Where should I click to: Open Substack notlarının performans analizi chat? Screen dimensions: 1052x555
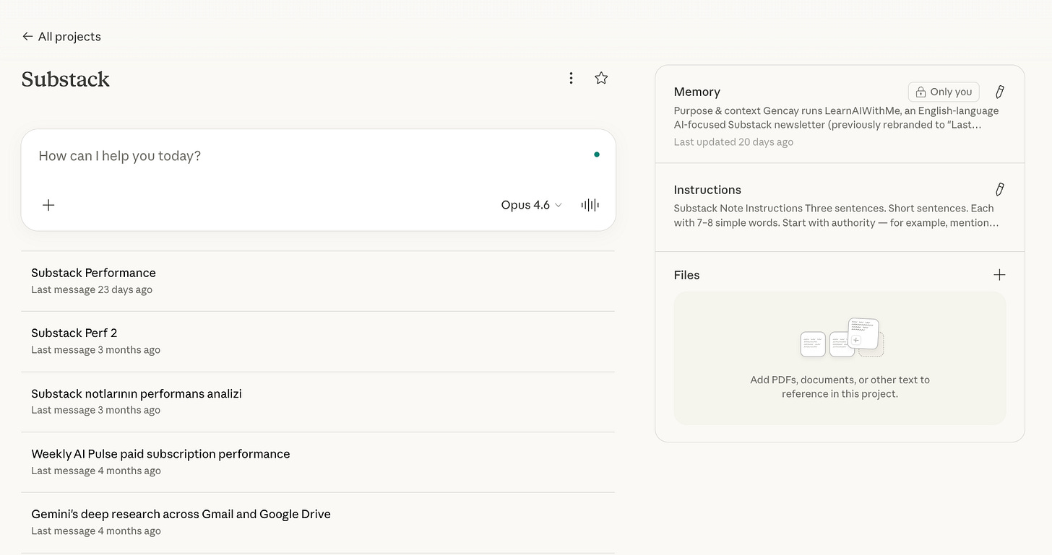tap(318, 401)
